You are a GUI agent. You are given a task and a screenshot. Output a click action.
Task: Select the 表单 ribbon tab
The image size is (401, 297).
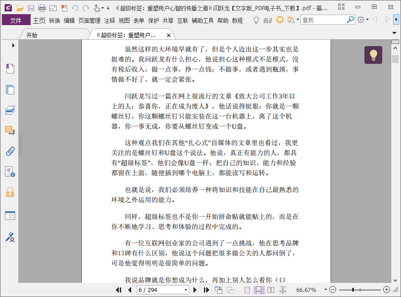coord(139,21)
